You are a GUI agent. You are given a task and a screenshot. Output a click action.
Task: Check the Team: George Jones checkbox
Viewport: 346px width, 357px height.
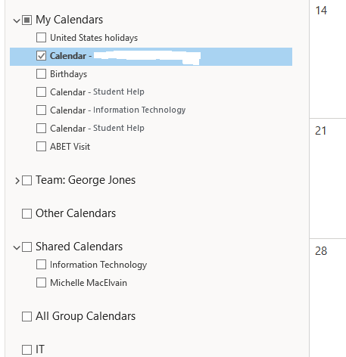[x=26, y=181]
